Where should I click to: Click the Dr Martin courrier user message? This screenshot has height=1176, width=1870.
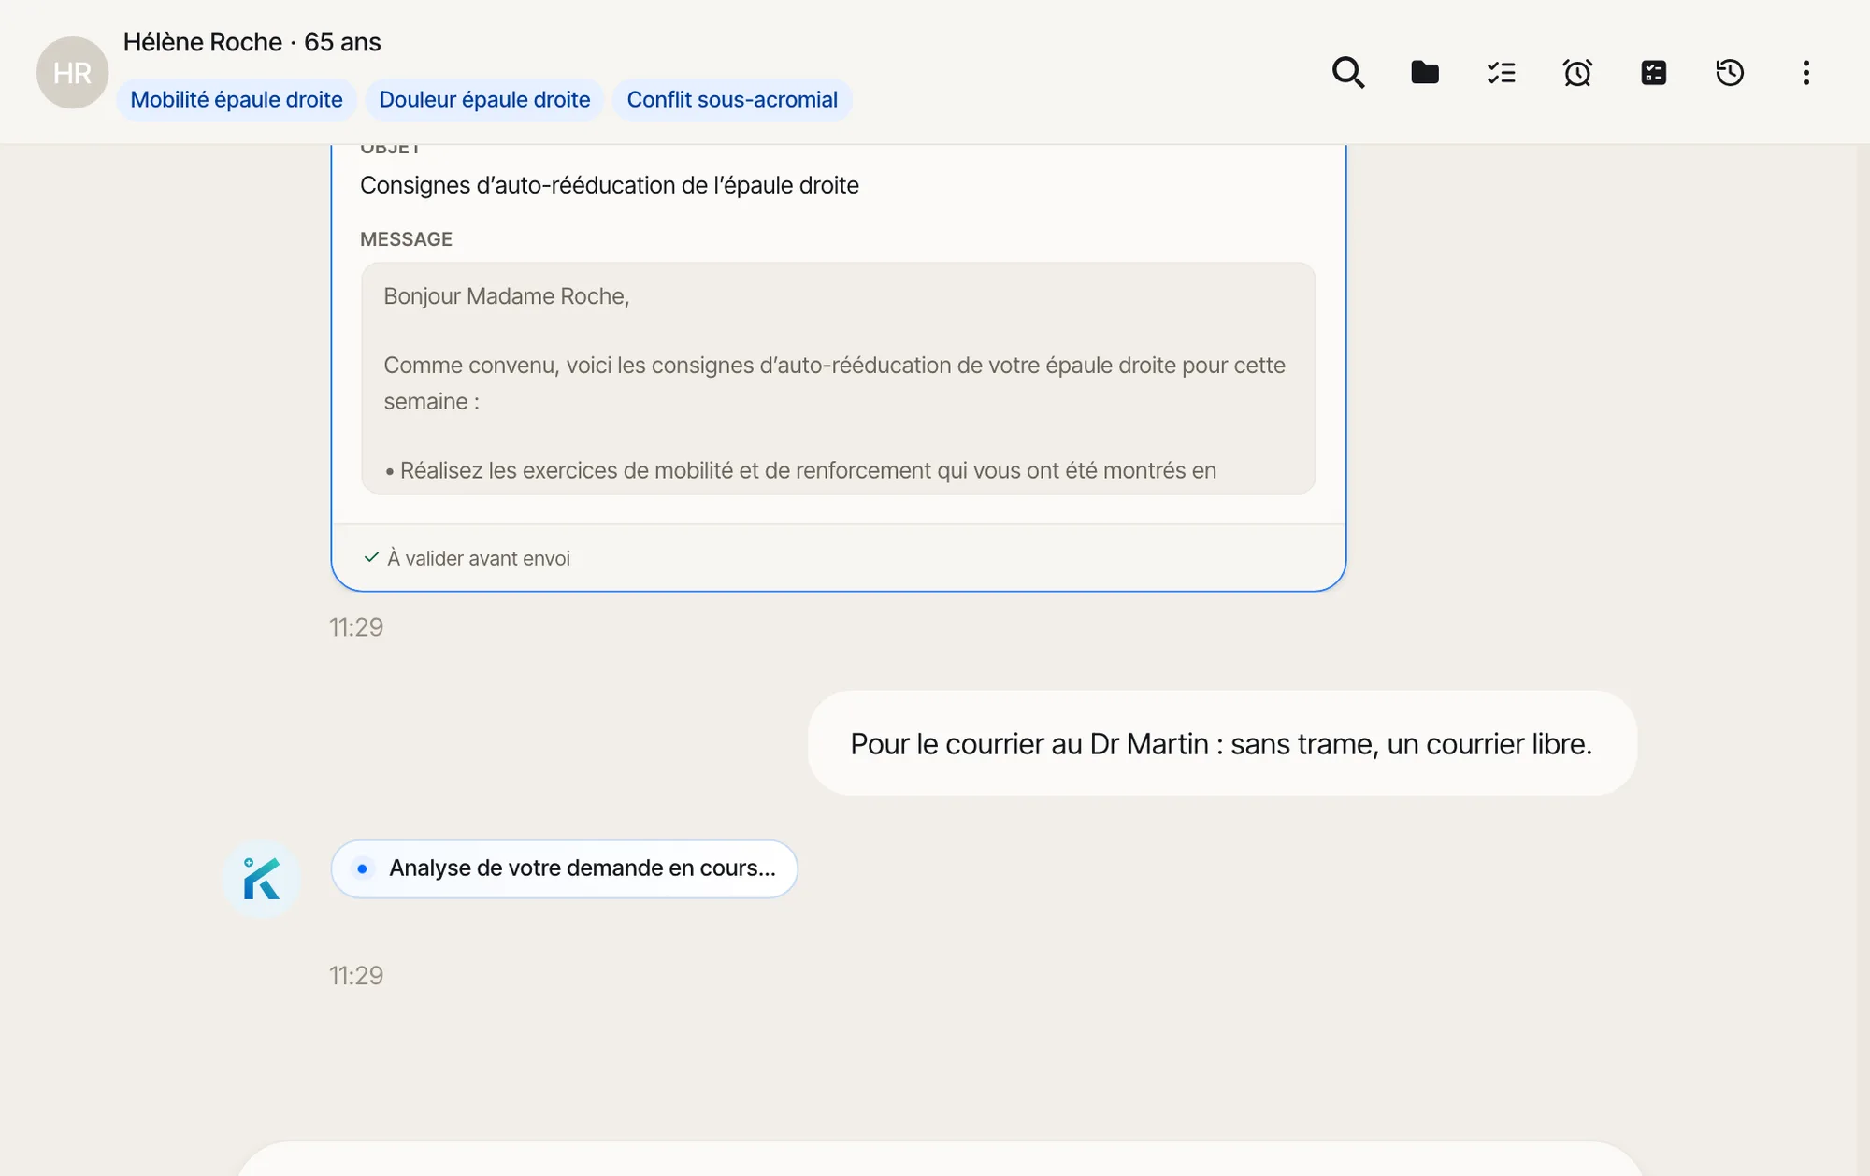[x=1222, y=743]
